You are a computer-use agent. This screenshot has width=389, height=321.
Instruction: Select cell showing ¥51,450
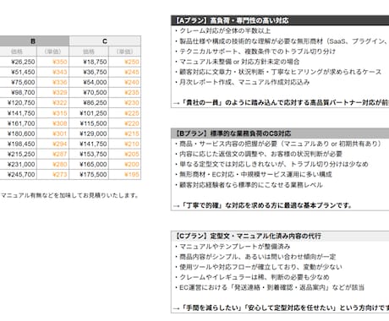19,72
